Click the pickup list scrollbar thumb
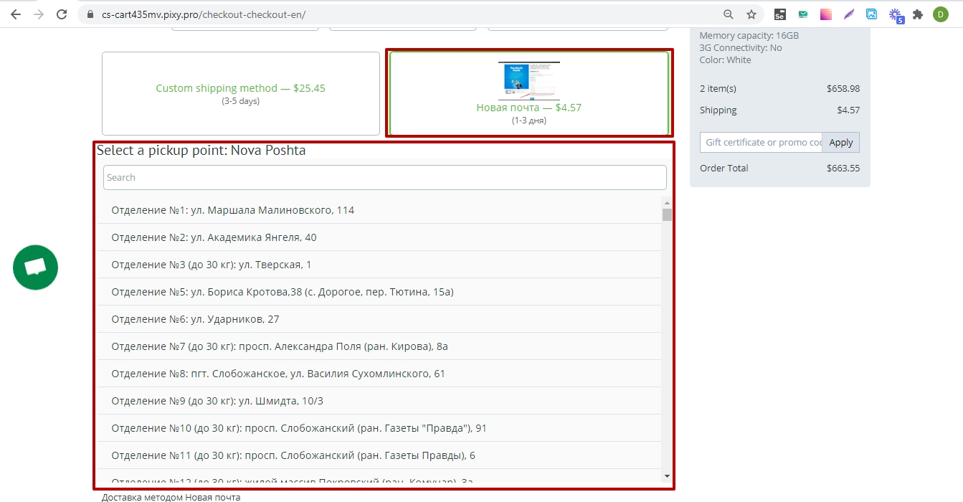 point(667,215)
